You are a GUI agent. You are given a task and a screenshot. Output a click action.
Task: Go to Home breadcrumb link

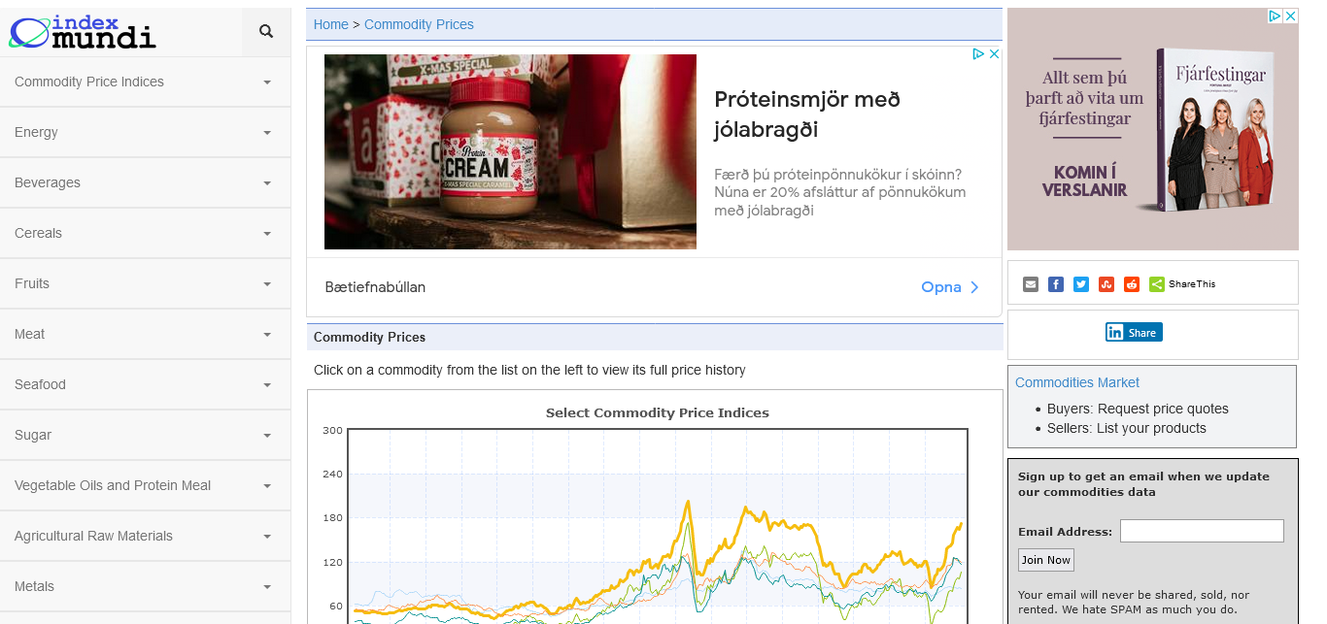pyautogui.click(x=330, y=24)
